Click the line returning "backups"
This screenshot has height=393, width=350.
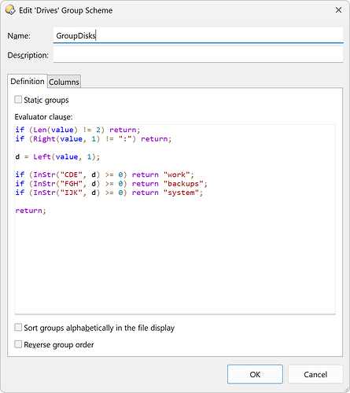(111, 184)
